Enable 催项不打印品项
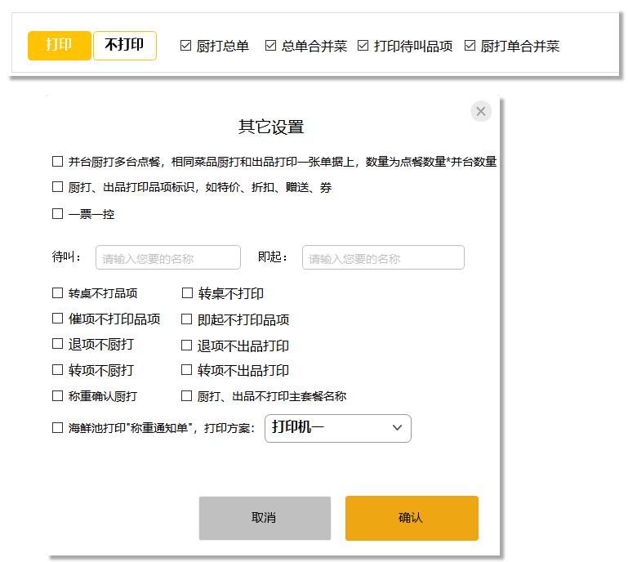The width and height of the screenshot is (628, 562). [58, 319]
